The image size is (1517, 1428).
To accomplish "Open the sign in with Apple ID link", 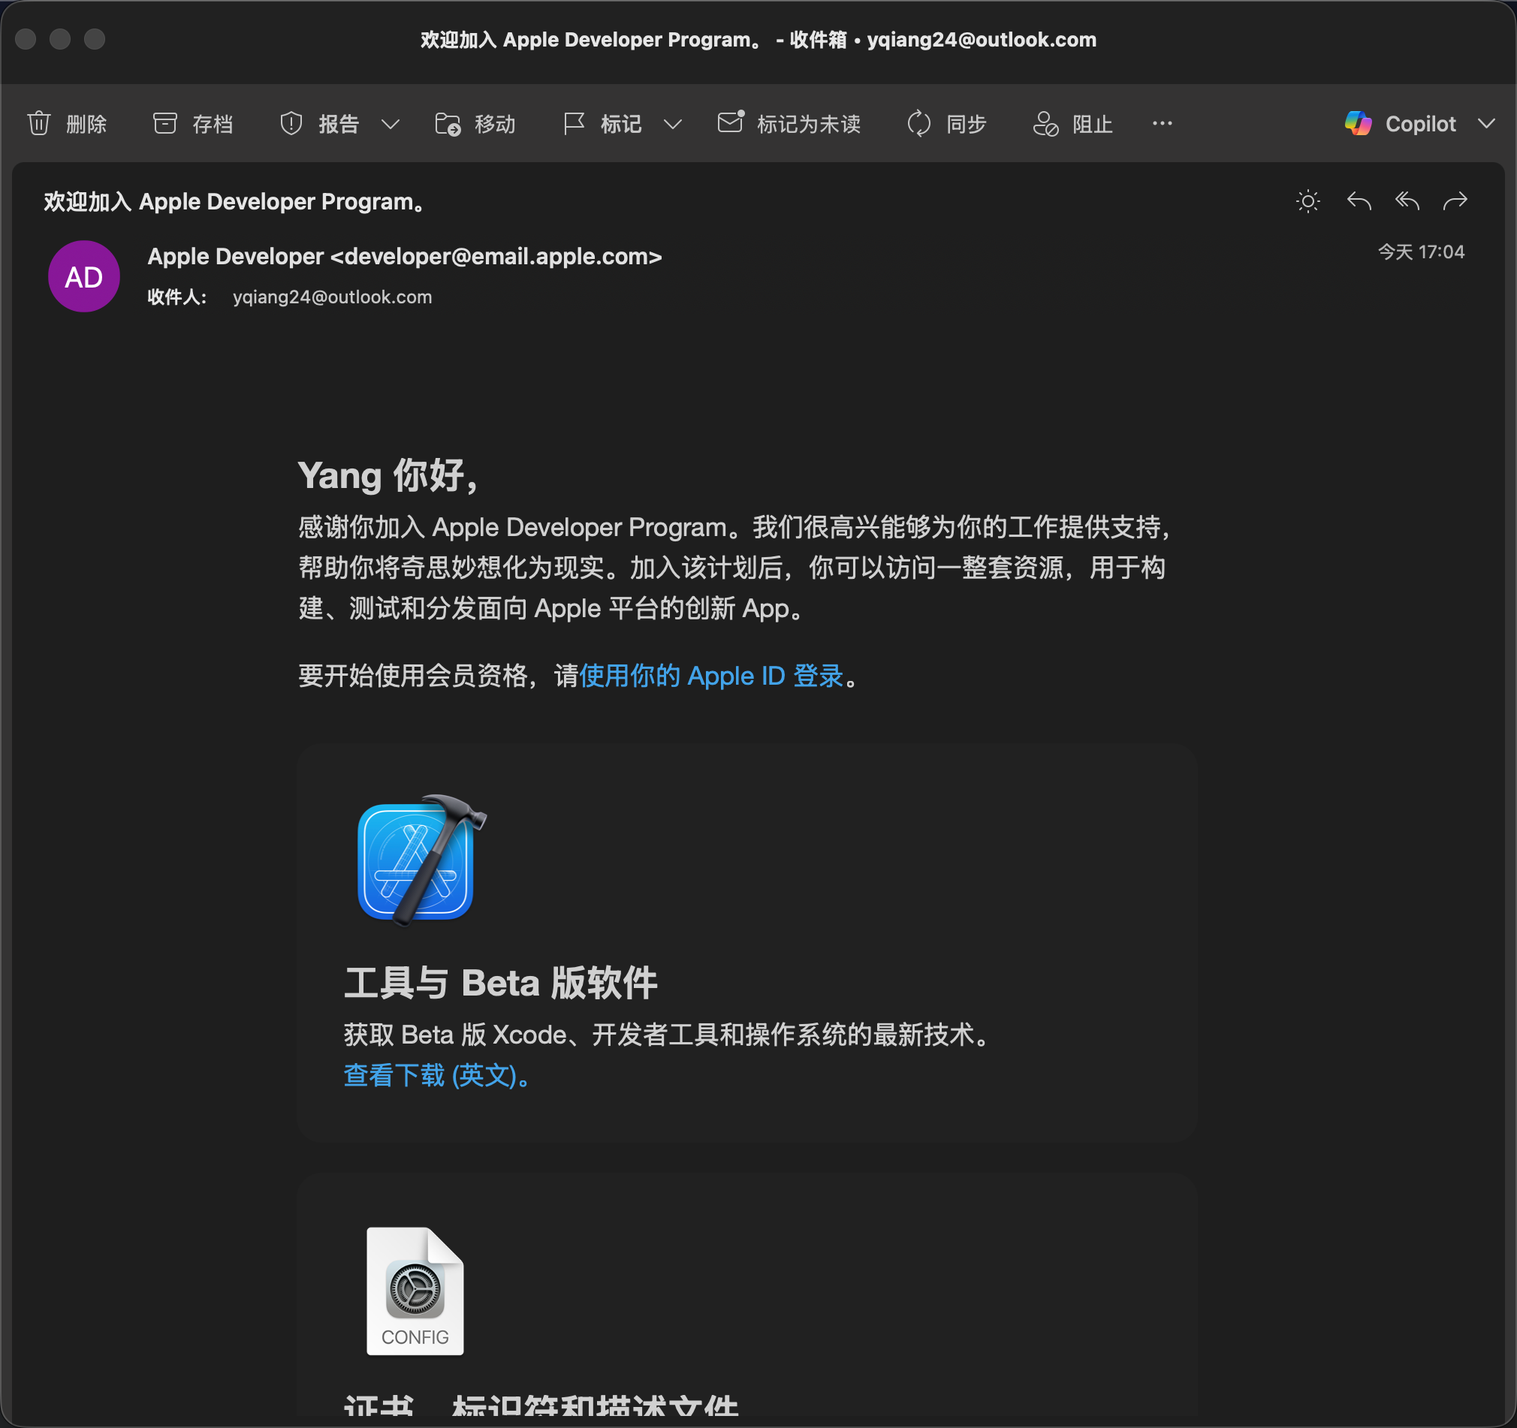I will click(x=712, y=676).
